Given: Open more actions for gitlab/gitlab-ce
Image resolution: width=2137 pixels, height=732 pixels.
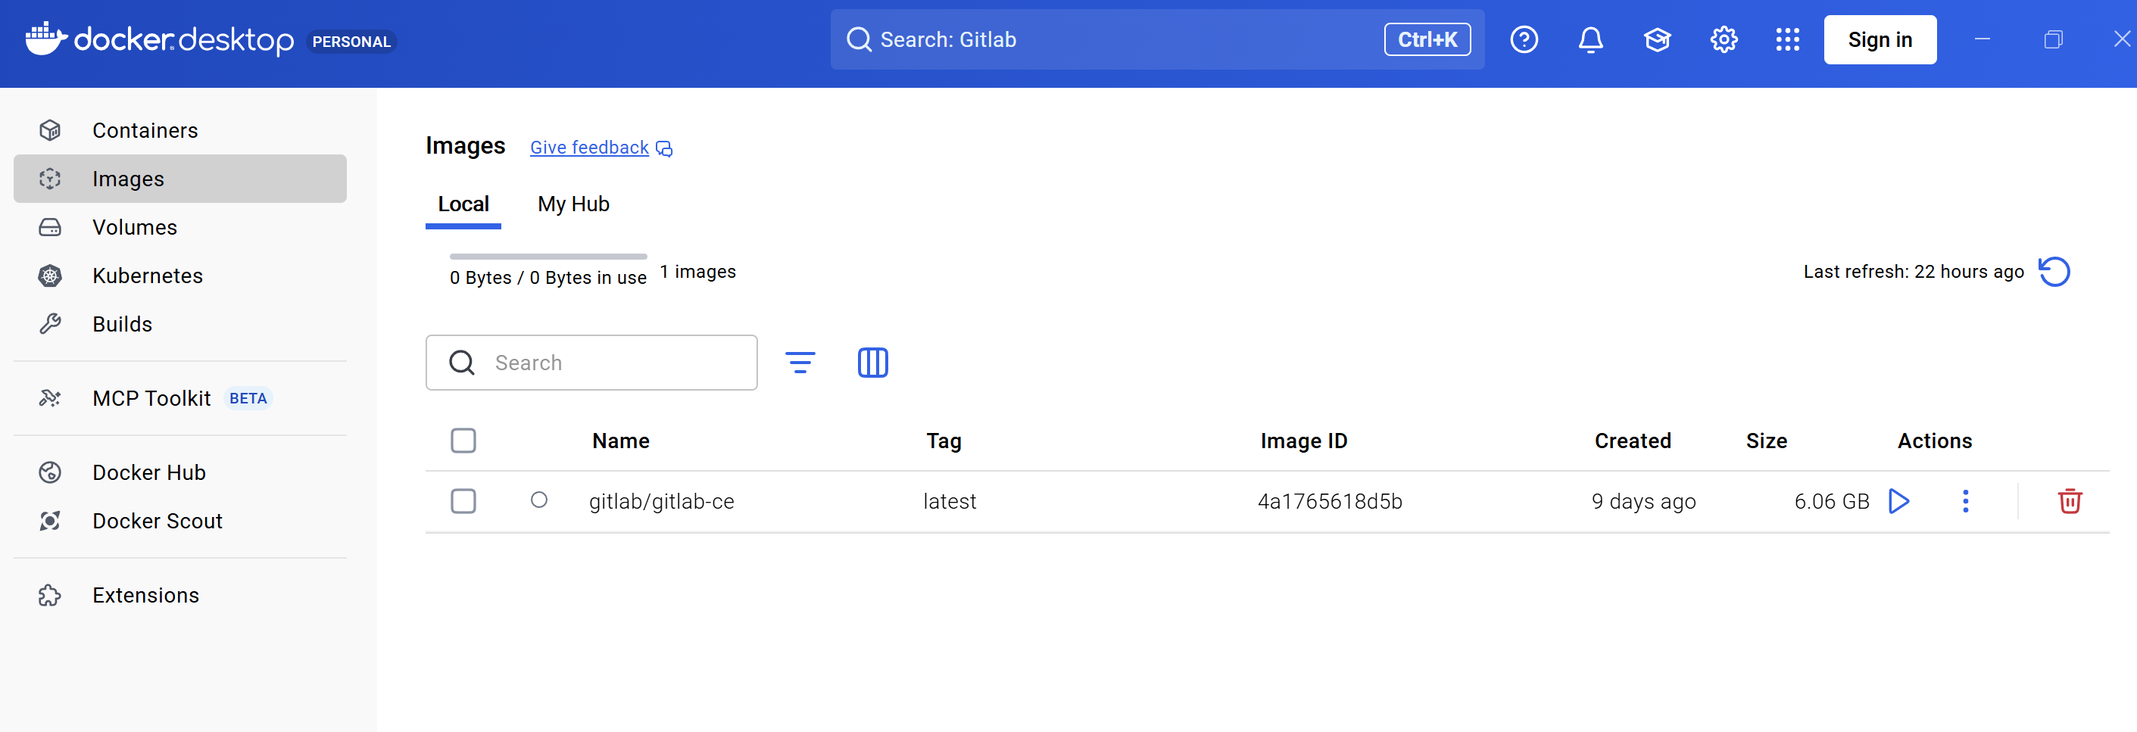Looking at the screenshot, I should pos(1964,500).
